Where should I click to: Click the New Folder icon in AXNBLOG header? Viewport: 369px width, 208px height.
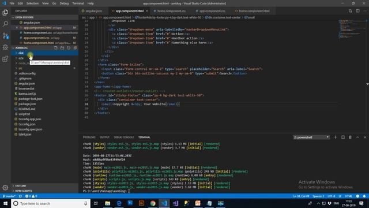pyautogui.click(x=62, y=48)
